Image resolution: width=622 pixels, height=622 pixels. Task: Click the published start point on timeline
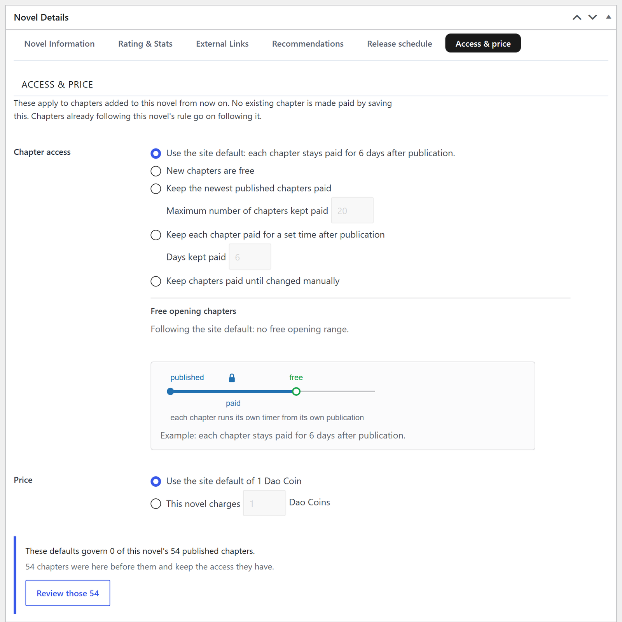[x=170, y=391]
